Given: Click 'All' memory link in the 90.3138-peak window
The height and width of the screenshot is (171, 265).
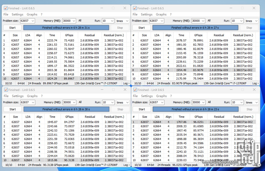Looking at the screenshot, I should (80, 102).
